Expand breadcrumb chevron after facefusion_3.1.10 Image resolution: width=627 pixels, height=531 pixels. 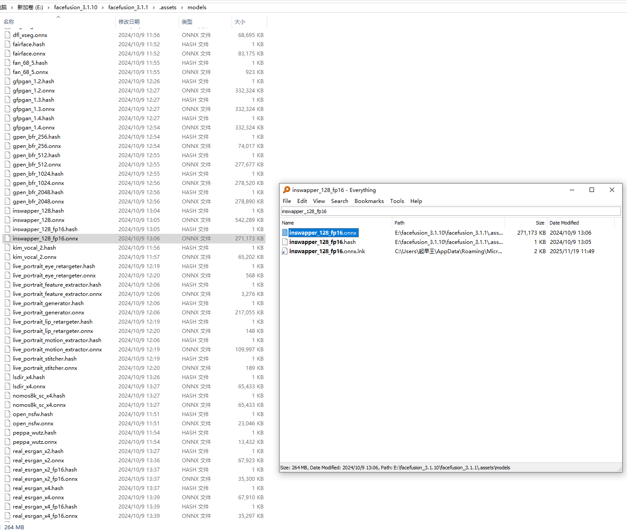(x=103, y=7)
